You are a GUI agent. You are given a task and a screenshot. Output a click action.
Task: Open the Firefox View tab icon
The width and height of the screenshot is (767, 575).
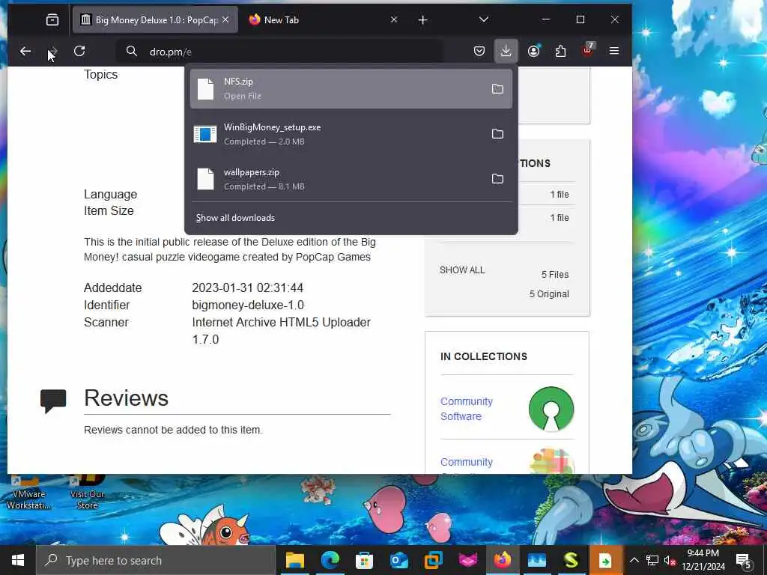click(x=52, y=19)
